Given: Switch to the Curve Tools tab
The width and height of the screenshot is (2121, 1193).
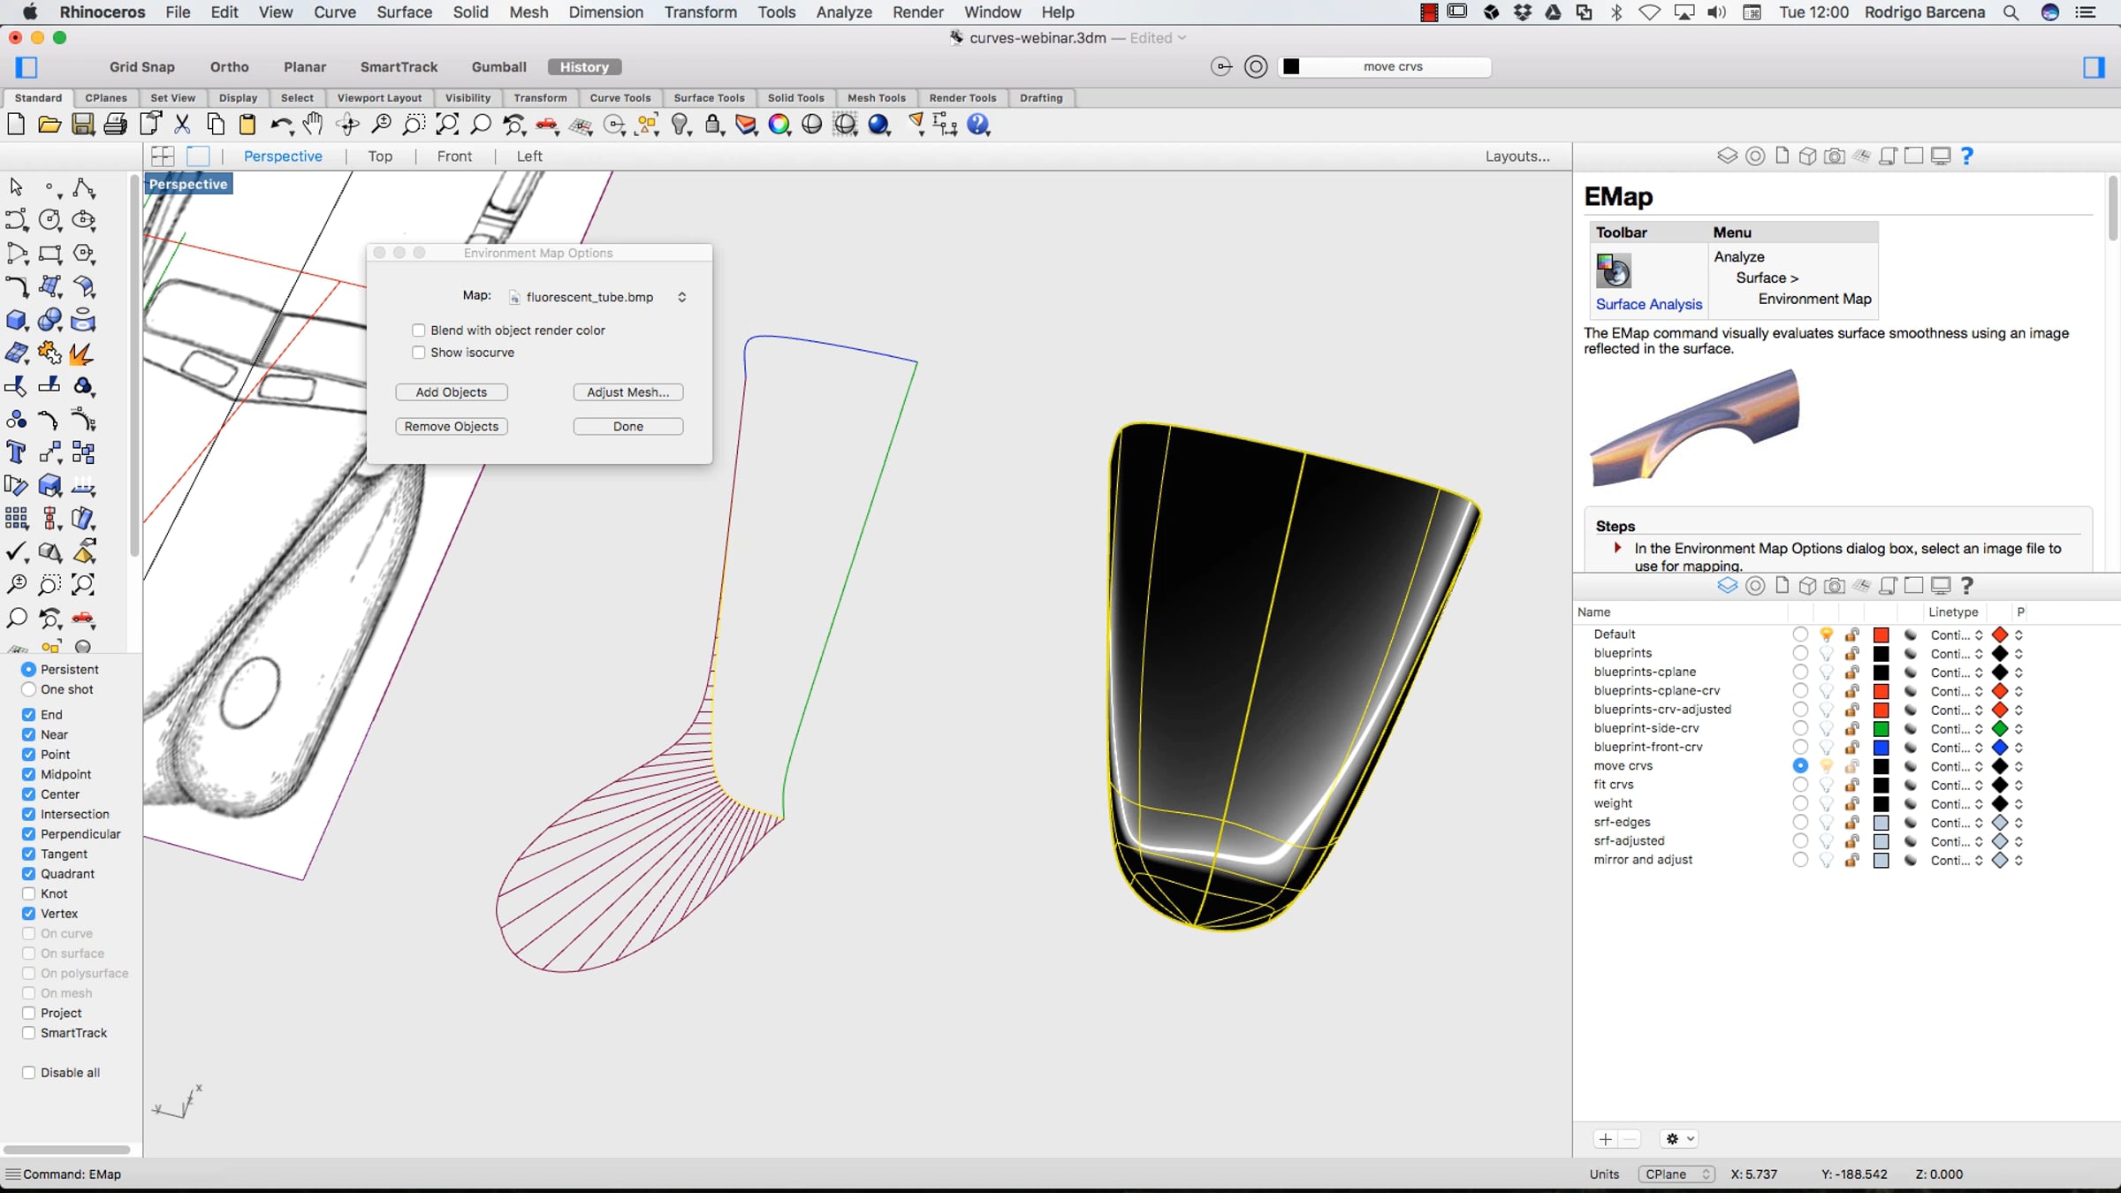Looking at the screenshot, I should coord(620,98).
